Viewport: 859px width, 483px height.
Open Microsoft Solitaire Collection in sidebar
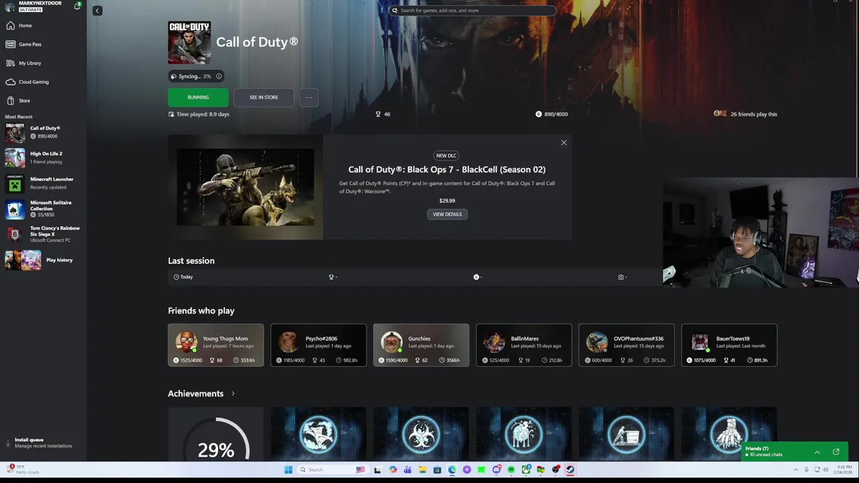pos(43,209)
